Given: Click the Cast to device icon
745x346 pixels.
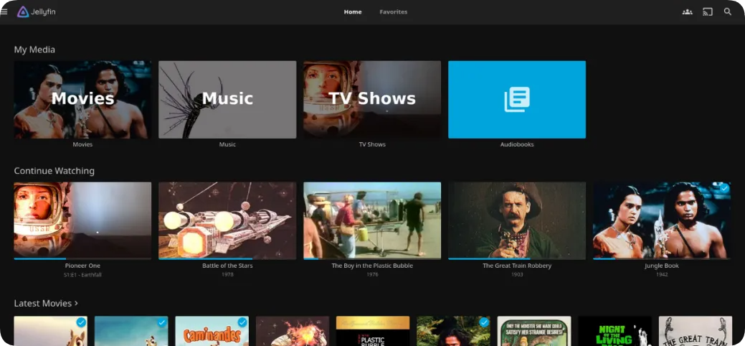Looking at the screenshot, I should pos(708,11).
